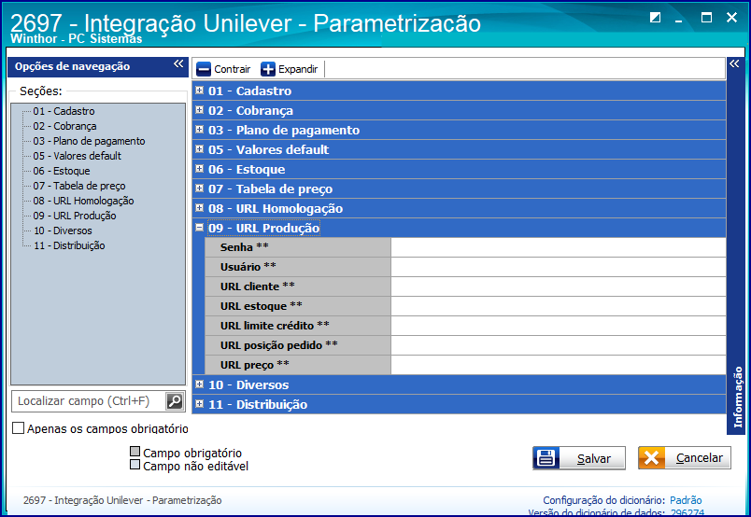The image size is (751, 517).
Task: Click the Opções de navegação header title
Action: [x=72, y=66]
